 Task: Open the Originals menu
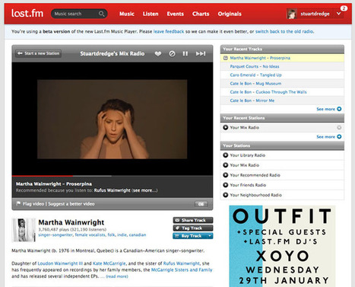(x=230, y=14)
